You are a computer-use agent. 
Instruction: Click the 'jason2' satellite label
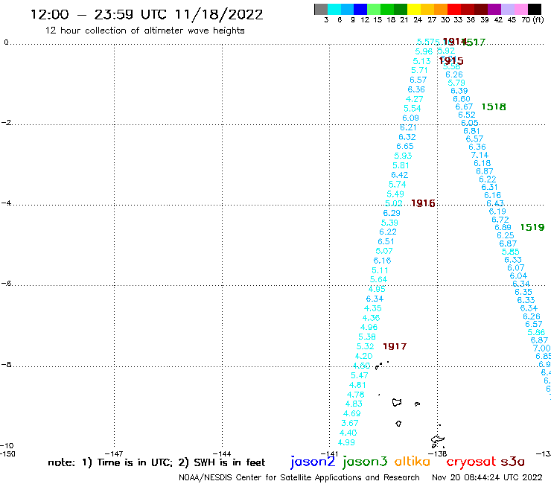pos(313,462)
